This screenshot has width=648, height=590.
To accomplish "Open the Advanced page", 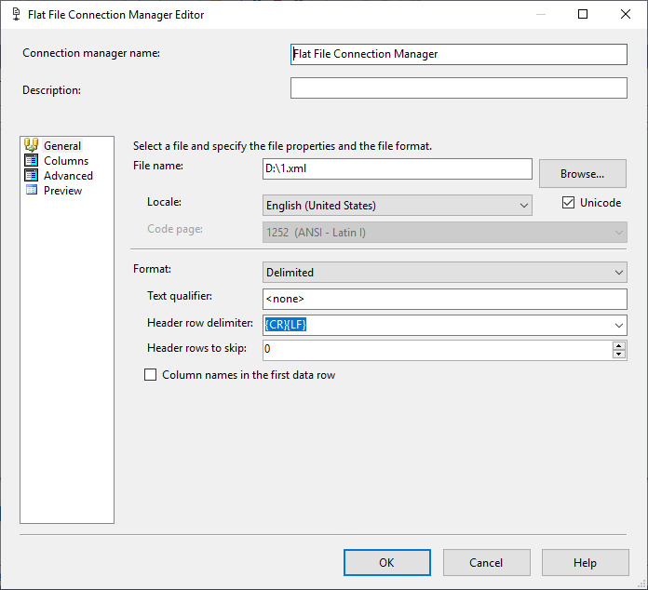I will (68, 175).
